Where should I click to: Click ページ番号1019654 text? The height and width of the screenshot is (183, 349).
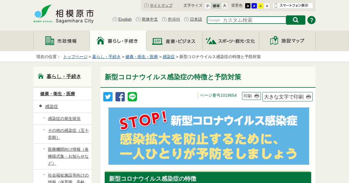(x=218, y=95)
